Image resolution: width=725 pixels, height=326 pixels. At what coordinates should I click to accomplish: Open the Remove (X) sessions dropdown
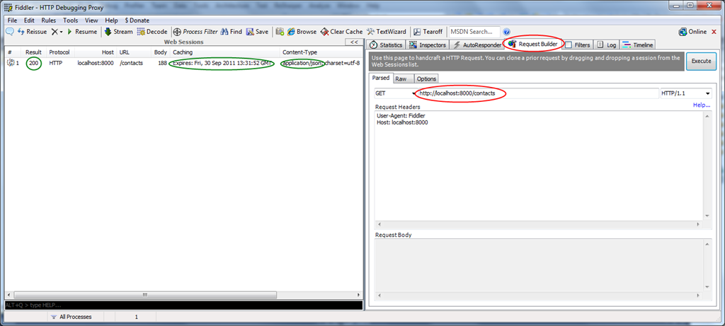pyautogui.click(x=57, y=32)
